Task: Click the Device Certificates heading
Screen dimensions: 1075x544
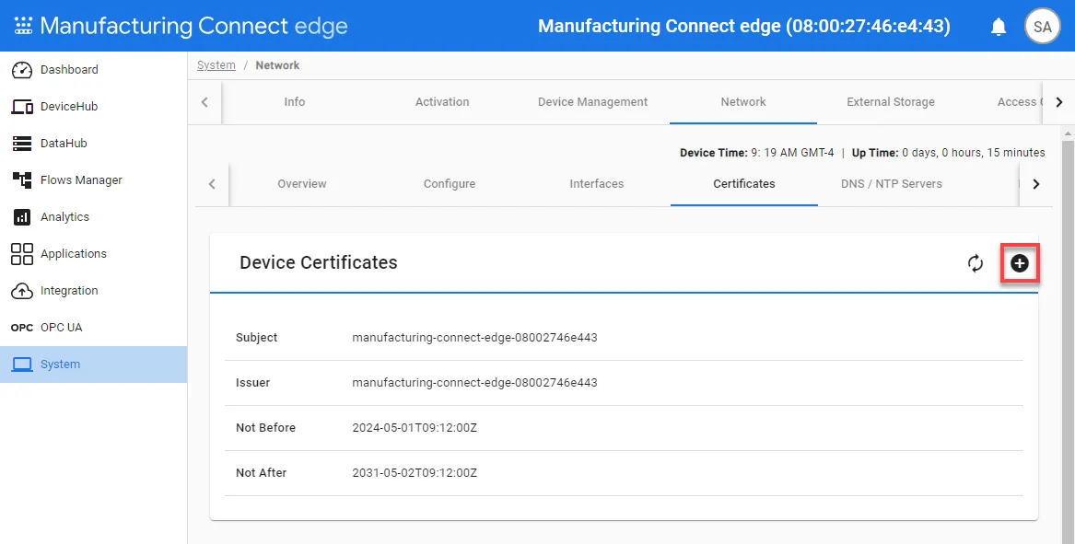Action: click(318, 263)
